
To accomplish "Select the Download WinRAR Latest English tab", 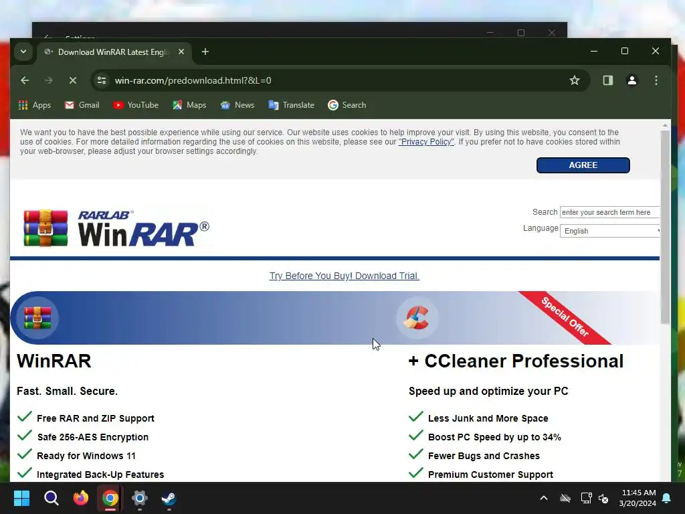I will coord(114,52).
